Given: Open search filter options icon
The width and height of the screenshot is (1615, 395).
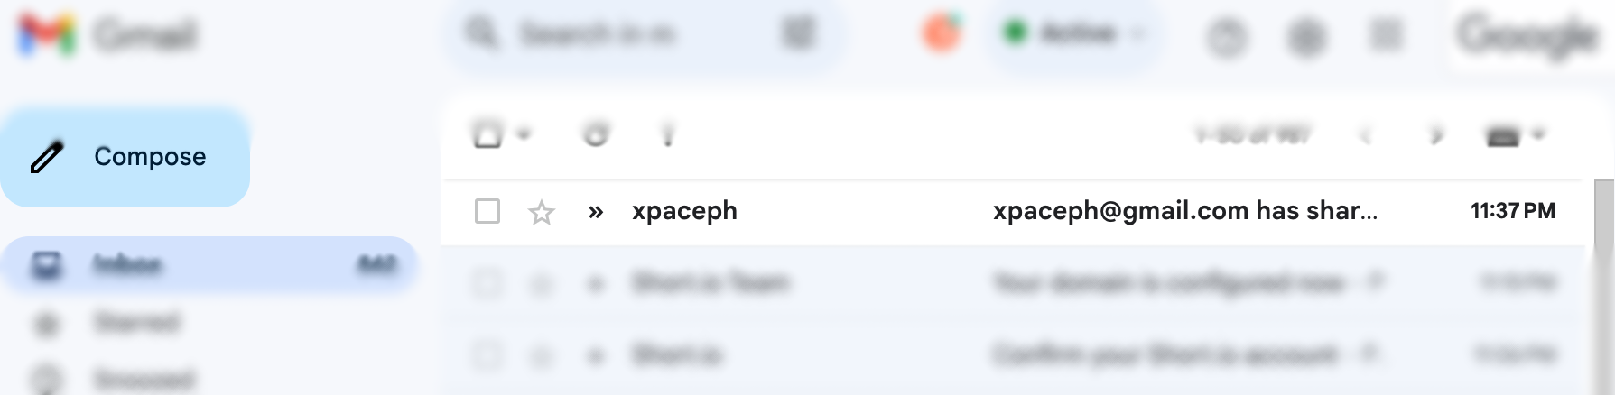Looking at the screenshot, I should click(x=798, y=34).
